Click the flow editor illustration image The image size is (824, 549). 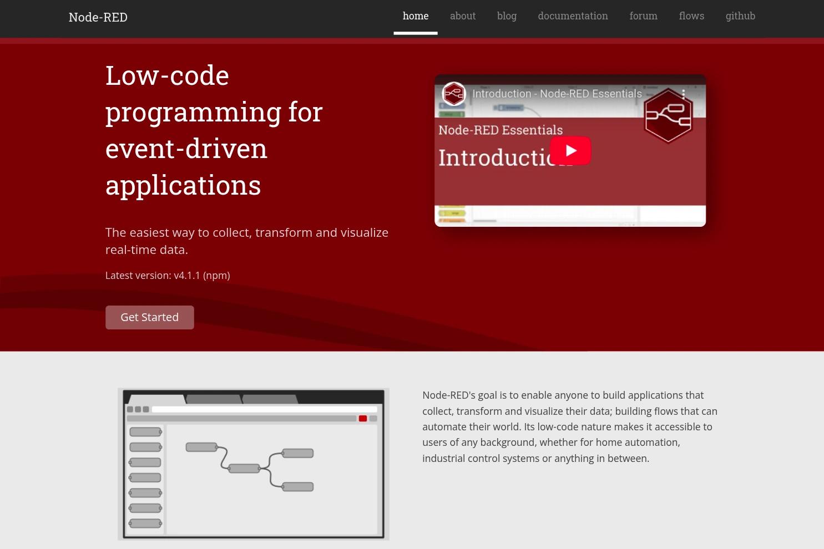pos(254,464)
